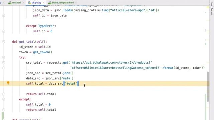Click the Python file icon on bklpk.py tab
This screenshot has width=214, height=120.
coord(29,3)
